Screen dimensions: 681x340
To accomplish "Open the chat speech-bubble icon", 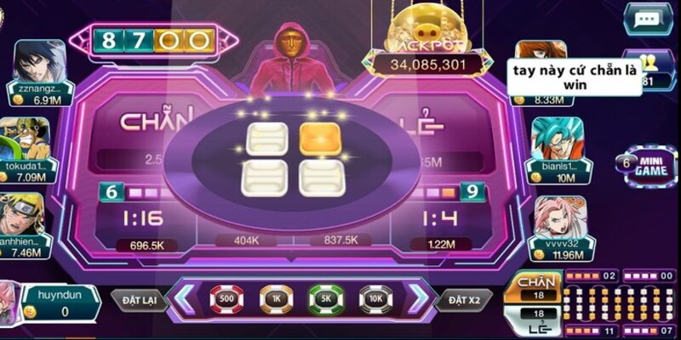I will click(x=650, y=20).
